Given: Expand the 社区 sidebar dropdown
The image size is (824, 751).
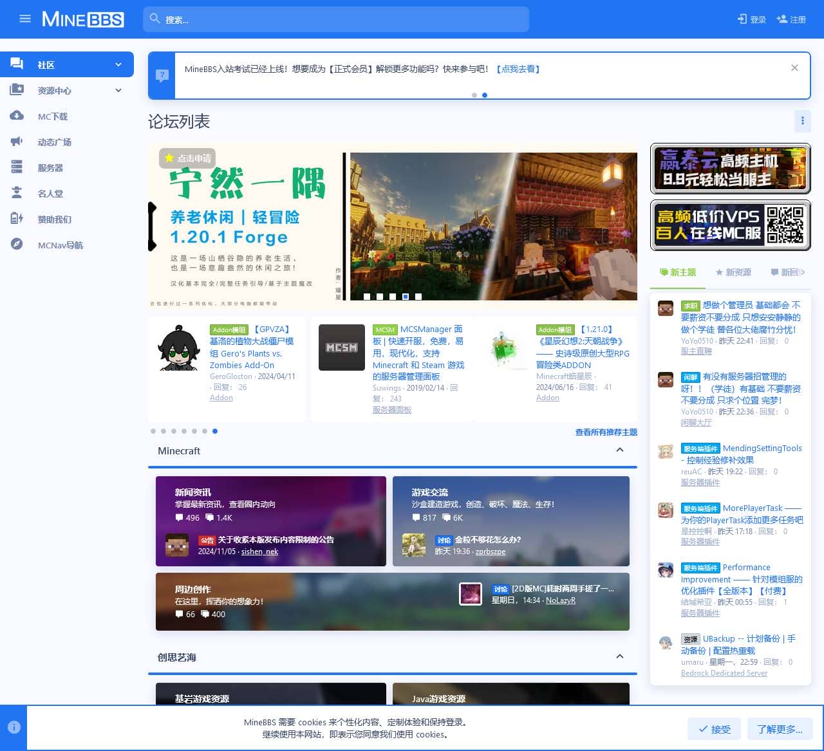Looking at the screenshot, I should point(118,64).
